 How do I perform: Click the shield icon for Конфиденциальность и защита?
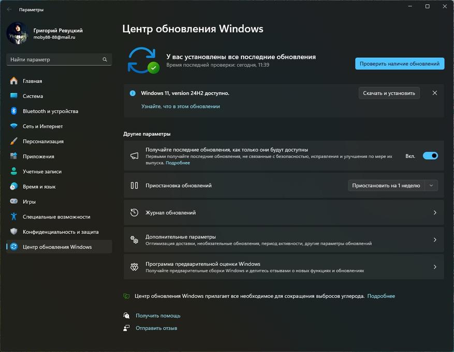[x=13, y=232]
